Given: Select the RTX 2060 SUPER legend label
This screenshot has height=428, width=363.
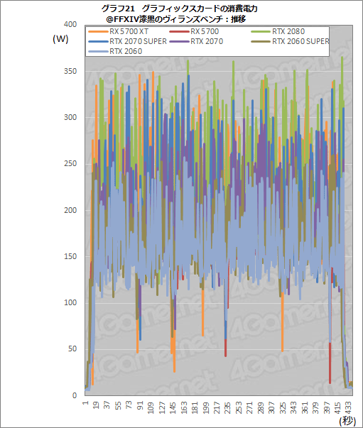Looking at the screenshot, I should 300,41.
